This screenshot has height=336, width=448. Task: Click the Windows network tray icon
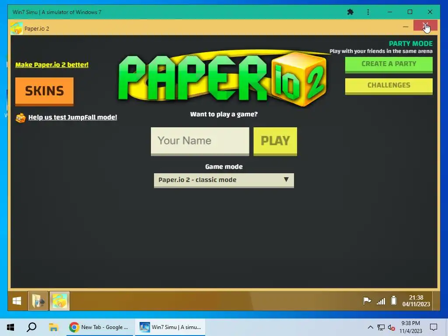[381, 327]
